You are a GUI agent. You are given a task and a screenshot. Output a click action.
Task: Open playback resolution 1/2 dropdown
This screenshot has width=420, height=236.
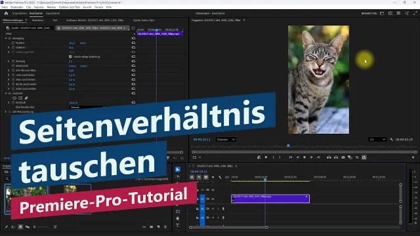[377, 140]
